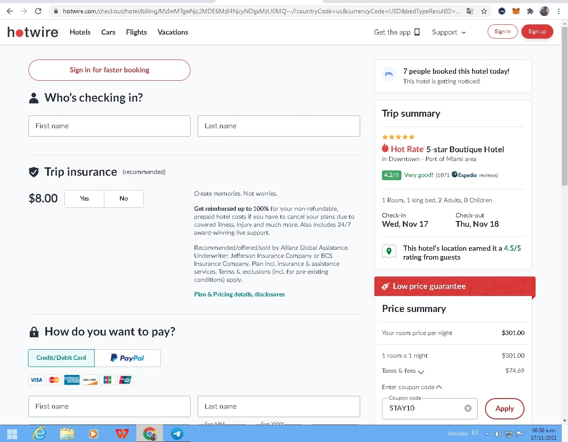The width and height of the screenshot is (568, 442).
Task: Click cardholder First name field in payment
Action: (x=109, y=406)
